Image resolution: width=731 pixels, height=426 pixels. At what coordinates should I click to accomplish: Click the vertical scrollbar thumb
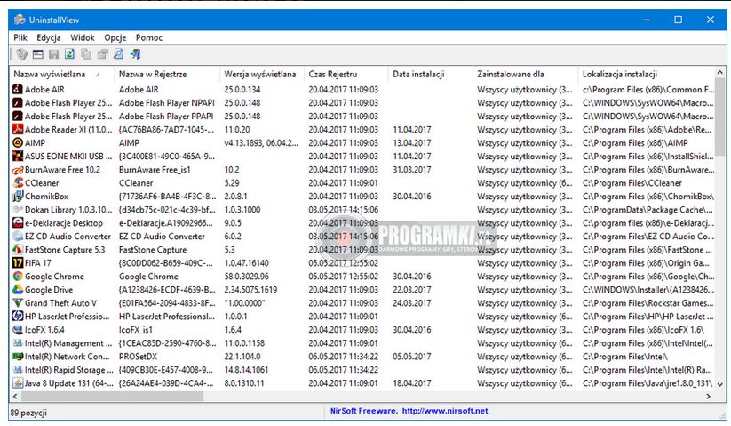719,117
